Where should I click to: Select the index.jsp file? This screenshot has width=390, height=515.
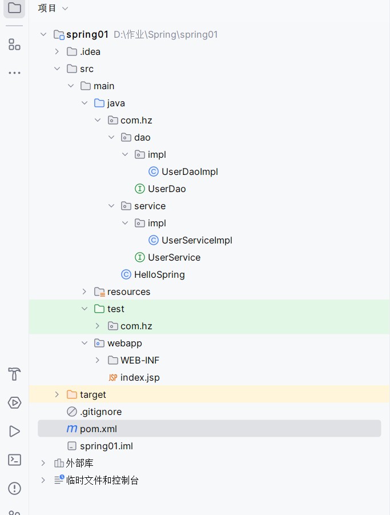(x=139, y=377)
